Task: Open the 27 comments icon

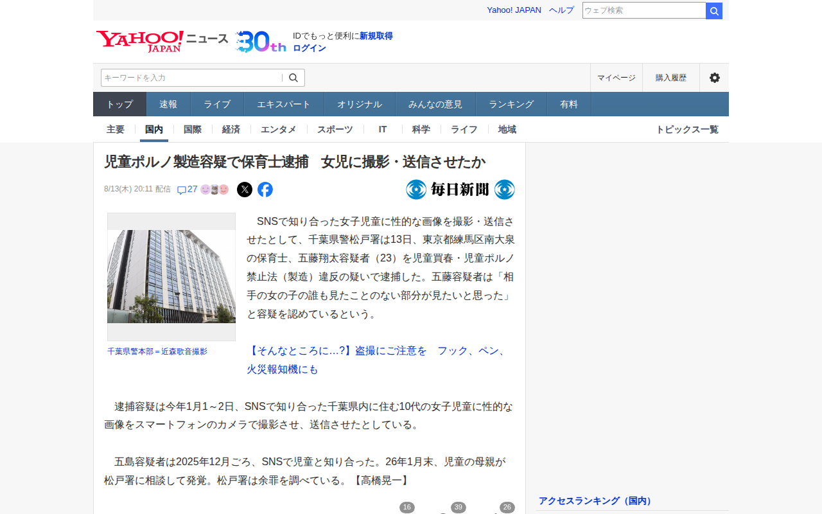Action: tap(187, 190)
